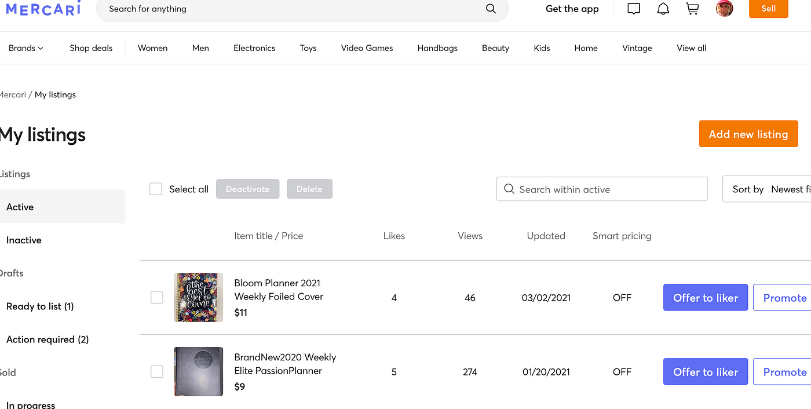This screenshot has width=811, height=409.
Task: Click the Delete button
Action: click(x=309, y=189)
